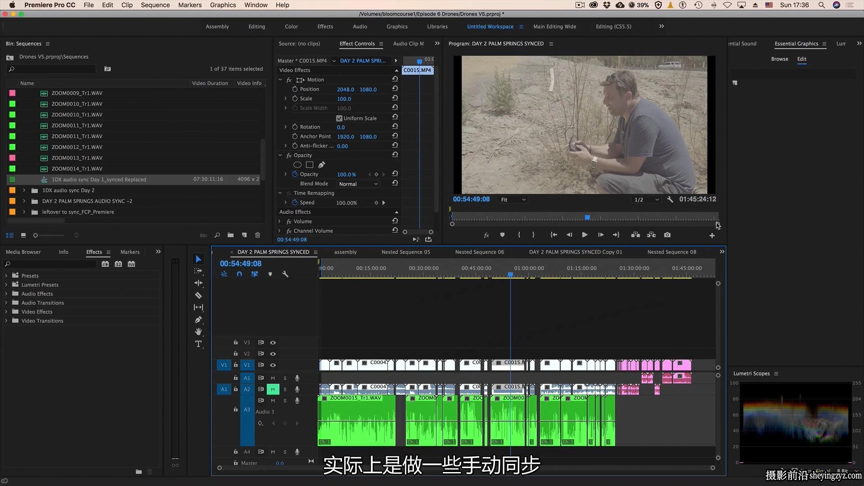Reset the Position parameter
Screen dimensions: 864x486
pos(395,89)
